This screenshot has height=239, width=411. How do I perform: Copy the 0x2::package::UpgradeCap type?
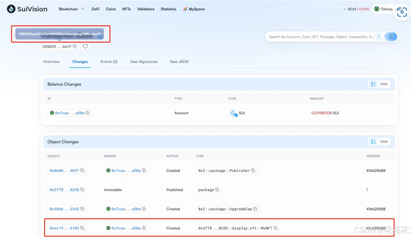[255, 209]
